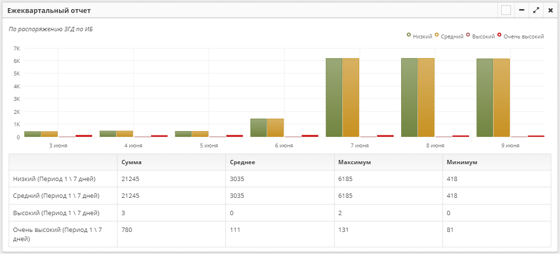Toggle the Высокий legend series
Screen dimensions: 560x254
(481, 36)
